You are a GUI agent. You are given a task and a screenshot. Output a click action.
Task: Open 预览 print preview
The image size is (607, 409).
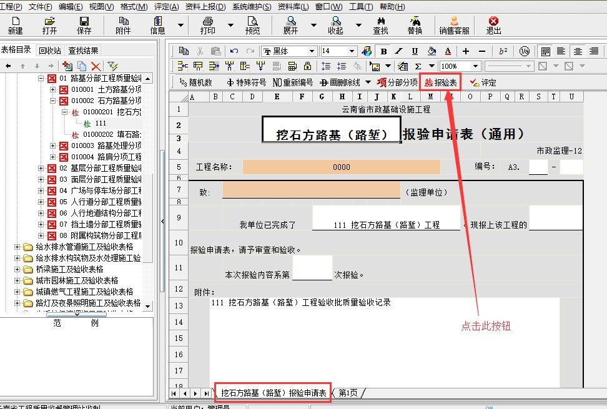(x=252, y=25)
